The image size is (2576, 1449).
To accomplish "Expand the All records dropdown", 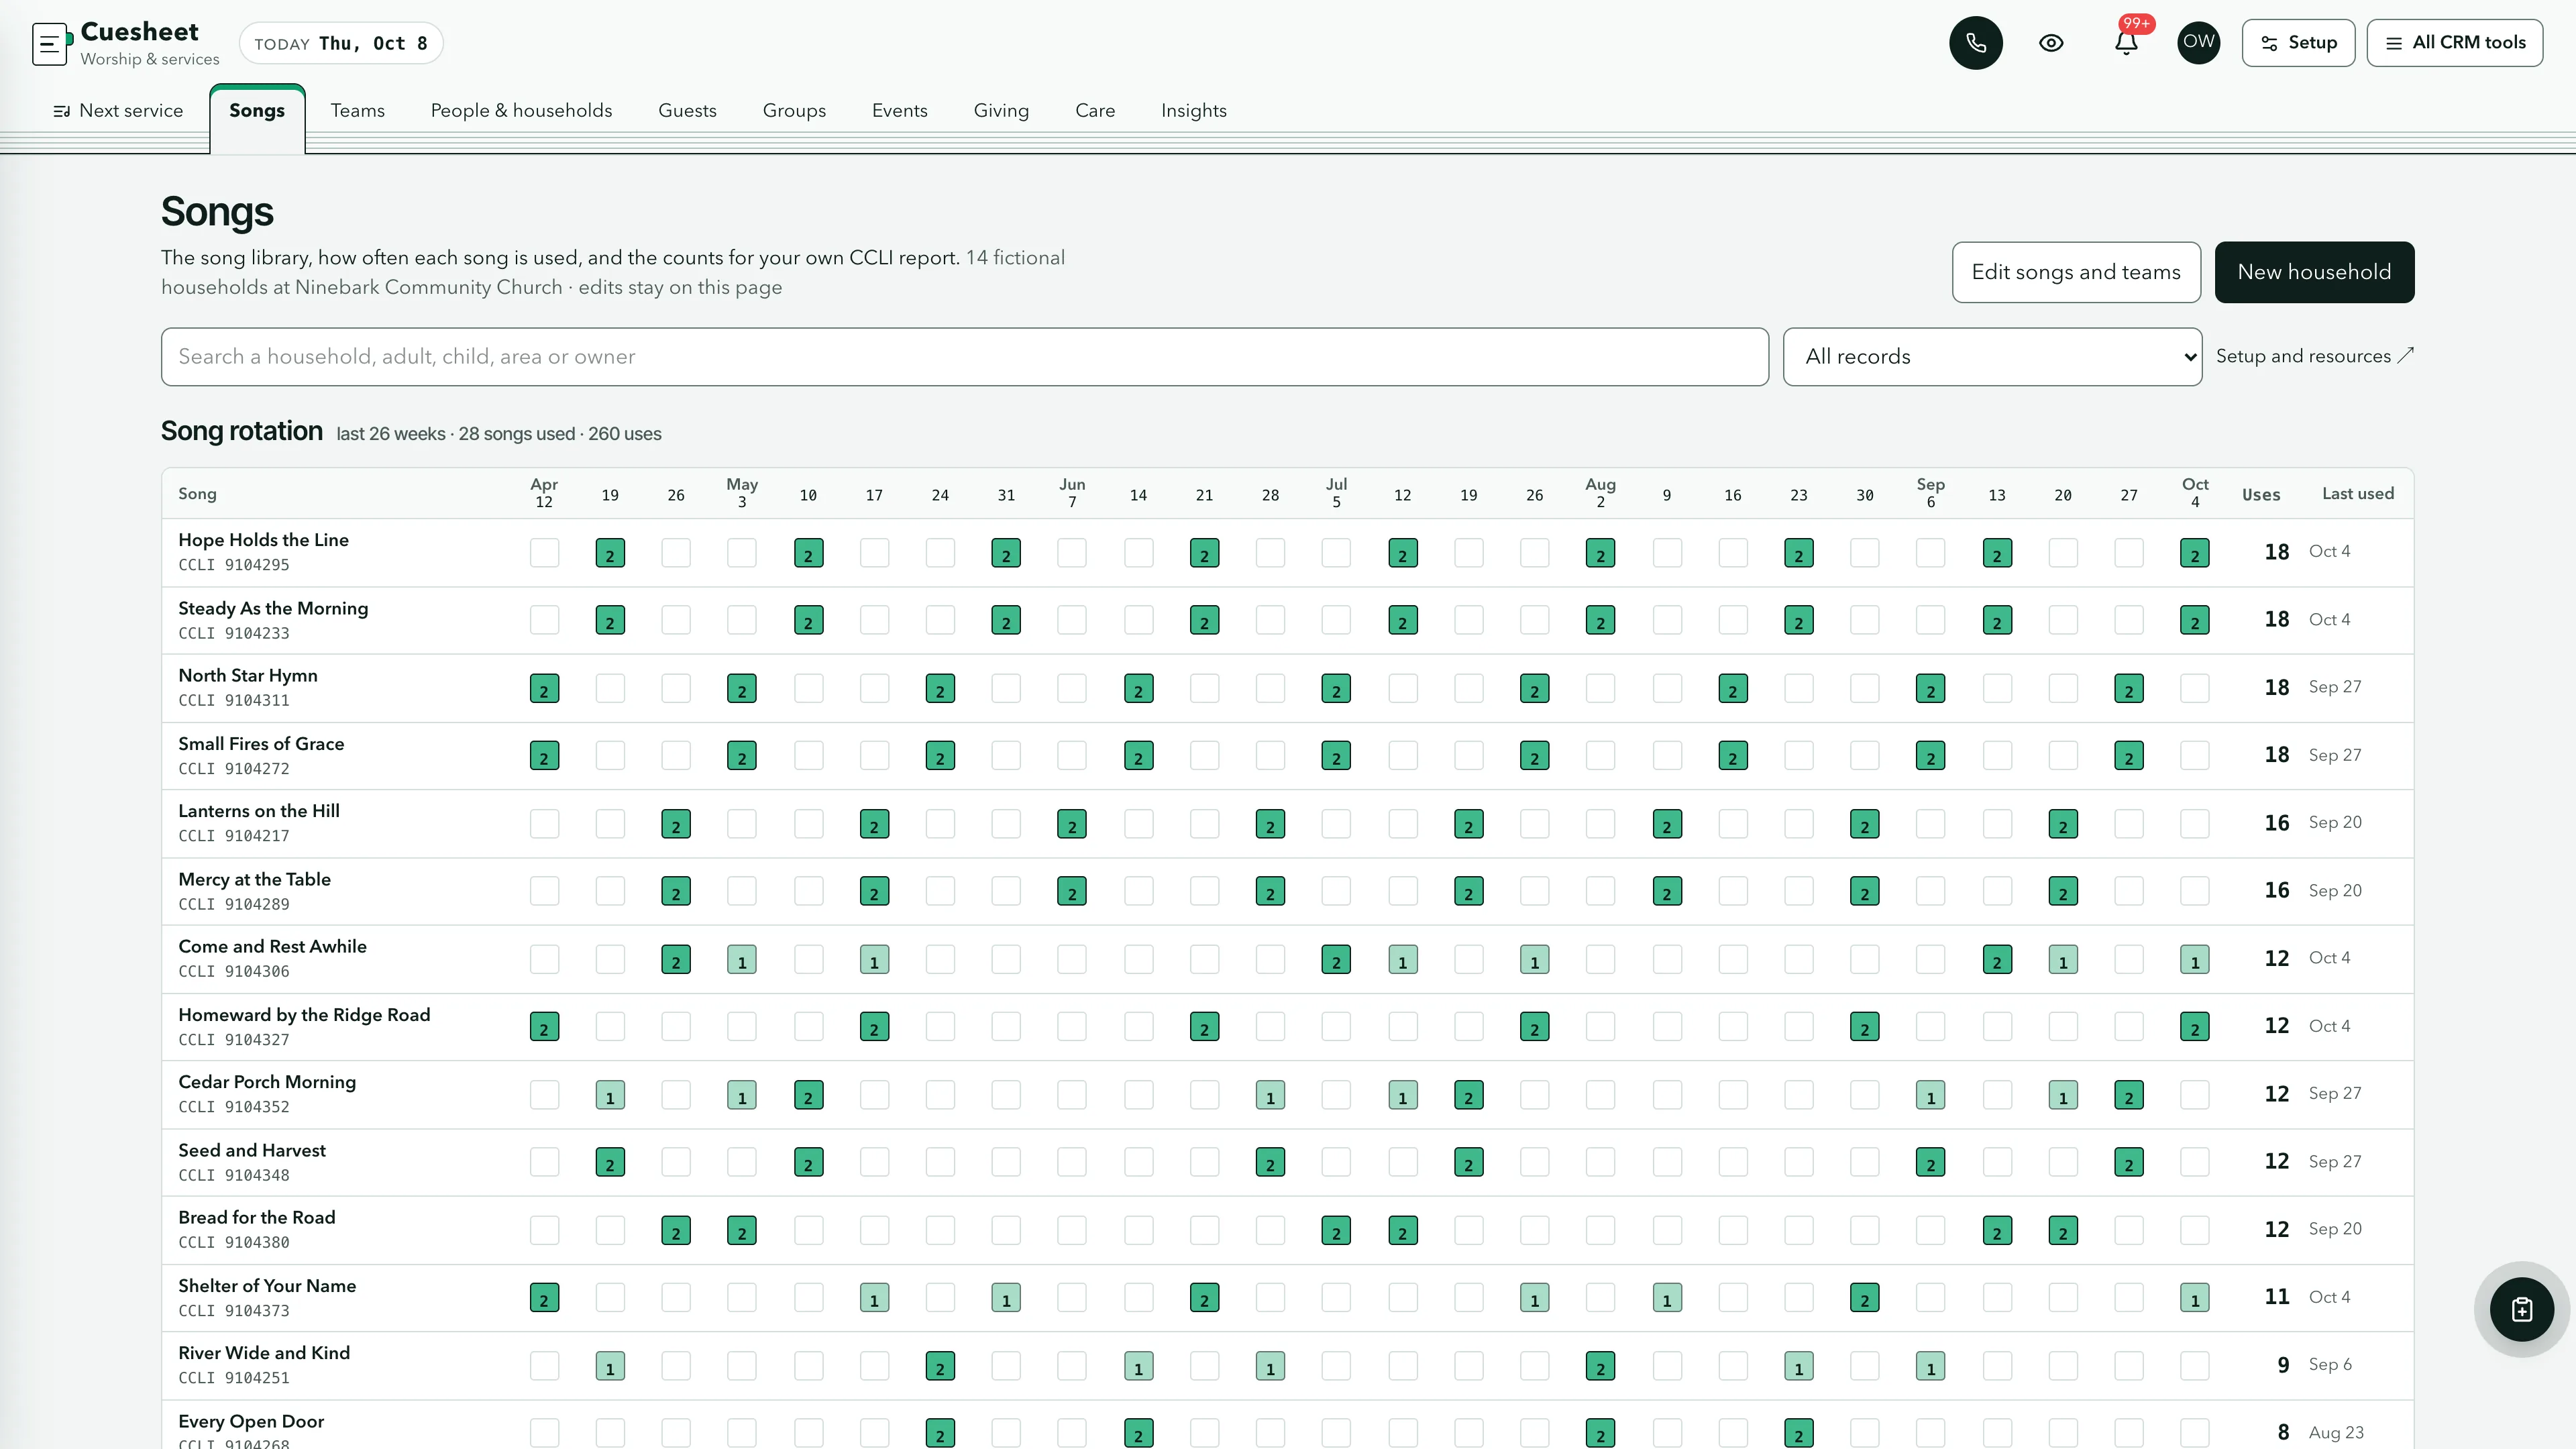I will tap(1992, 357).
